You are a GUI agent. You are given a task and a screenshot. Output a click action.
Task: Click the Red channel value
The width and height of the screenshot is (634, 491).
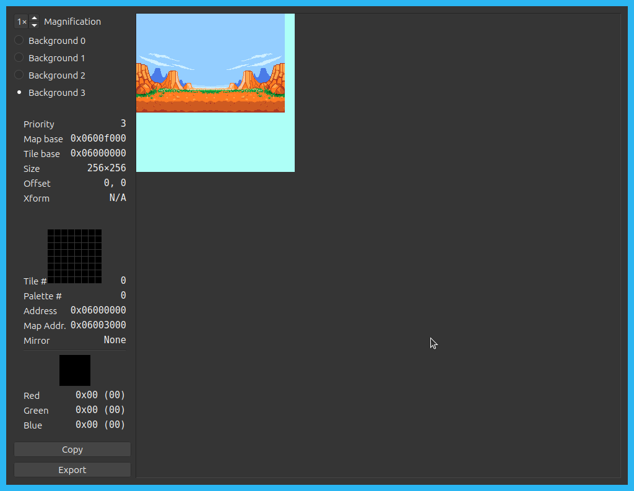(x=100, y=395)
